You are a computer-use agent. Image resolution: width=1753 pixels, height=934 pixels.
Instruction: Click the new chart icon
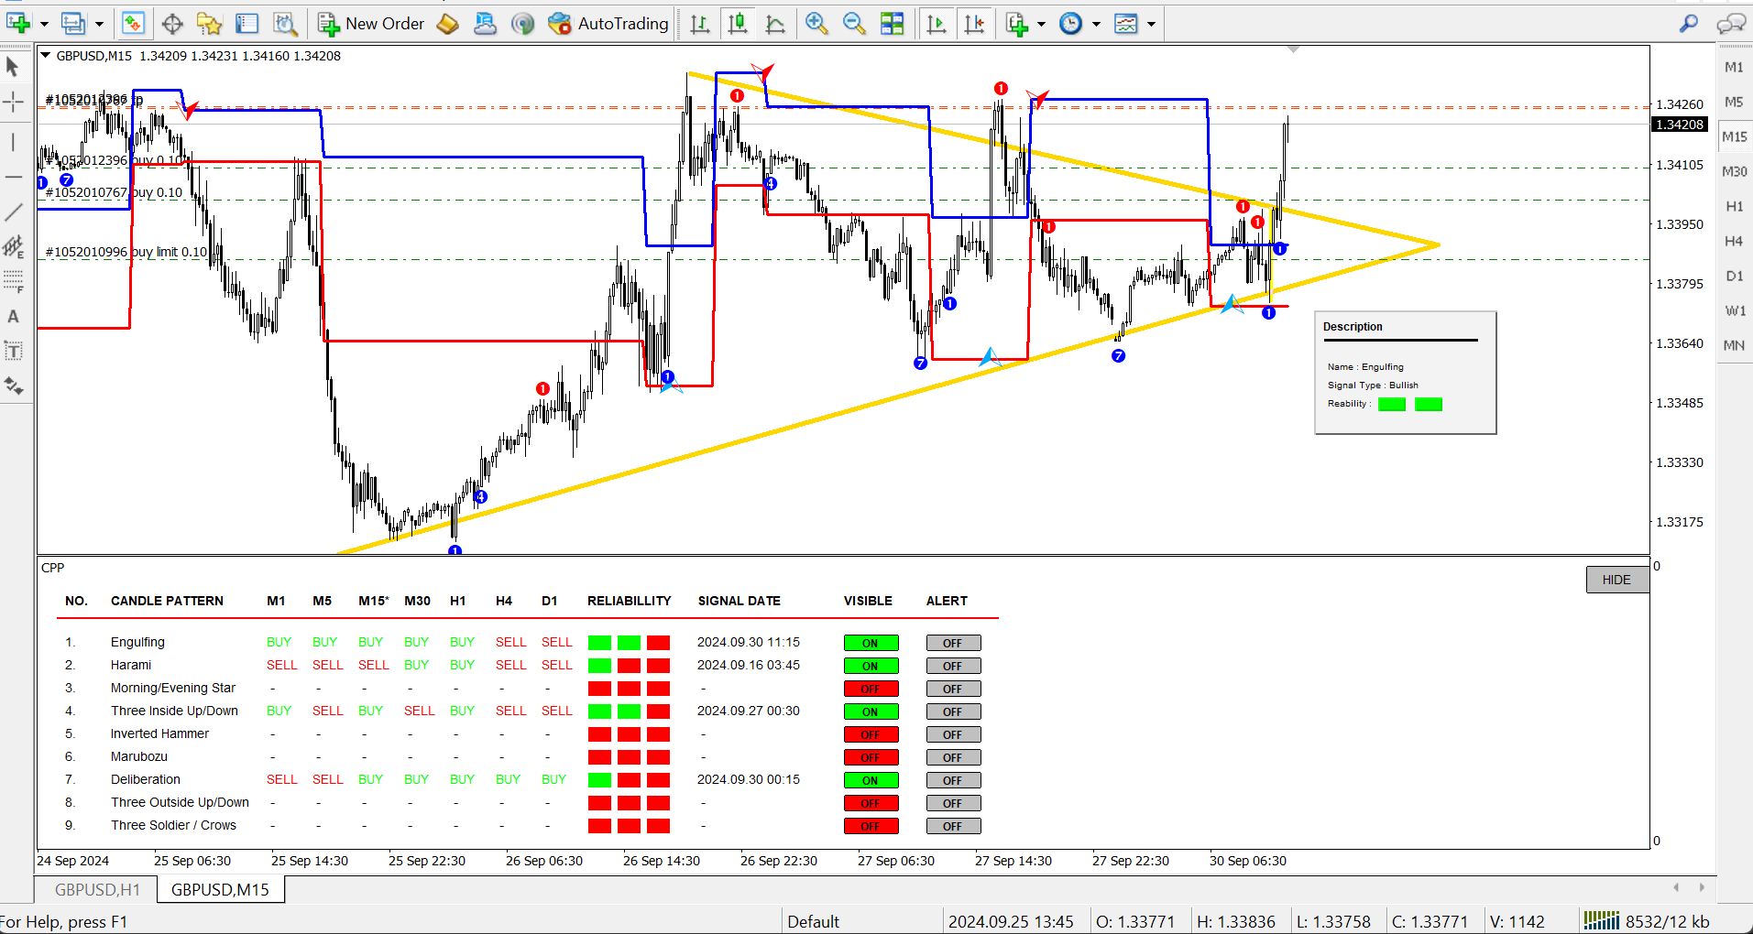click(x=18, y=23)
